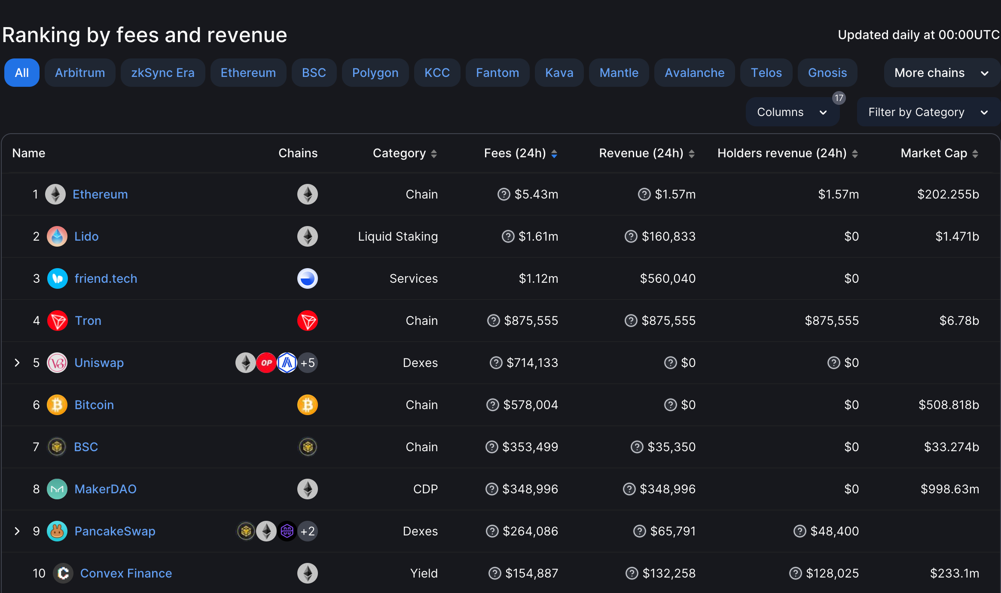Click the Tron logo beside its name
This screenshot has height=593, width=1001.
coord(57,321)
